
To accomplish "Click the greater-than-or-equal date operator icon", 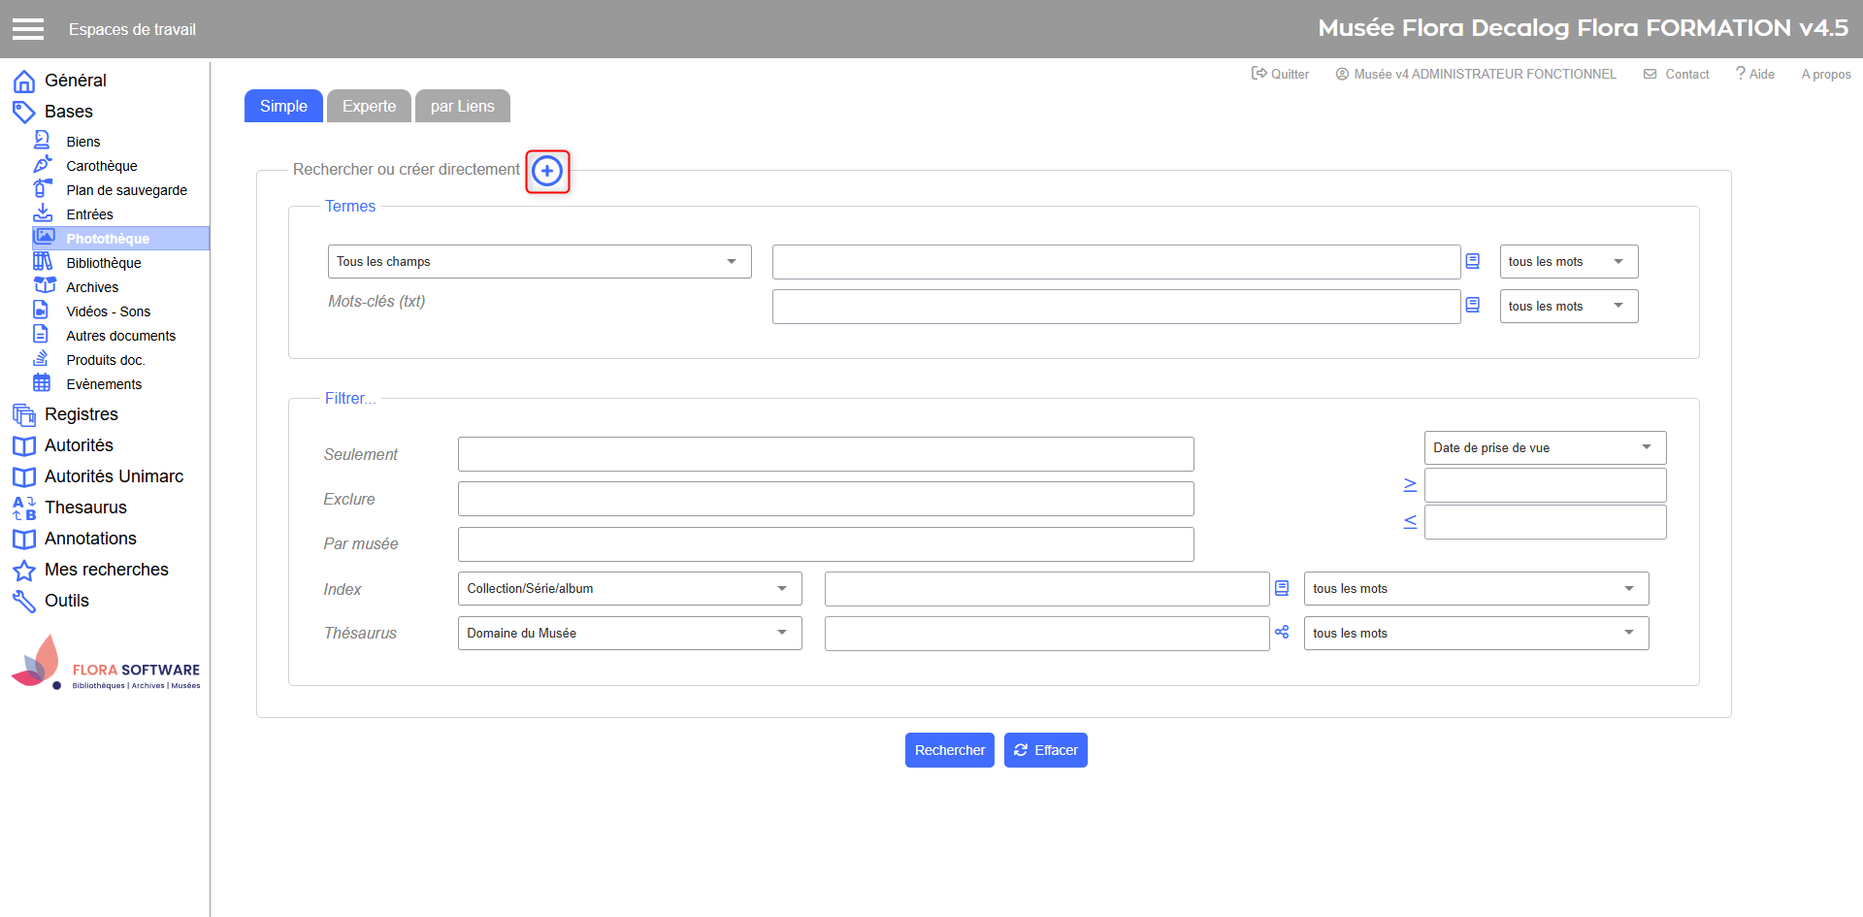I will 1410,485.
